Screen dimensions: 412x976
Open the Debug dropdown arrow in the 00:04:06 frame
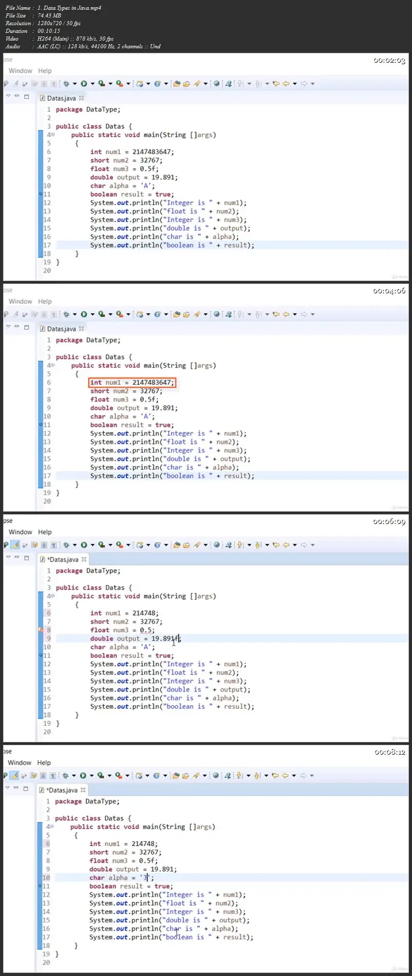74,314
